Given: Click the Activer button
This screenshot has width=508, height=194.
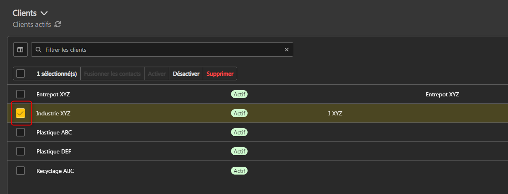Looking at the screenshot, I should [156, 74].
